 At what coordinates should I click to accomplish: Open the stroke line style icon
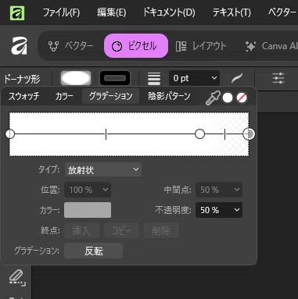(154, 78)
